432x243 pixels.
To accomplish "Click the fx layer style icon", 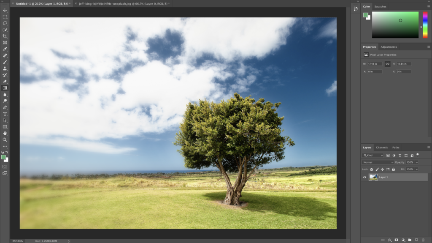I will (389, 240).
